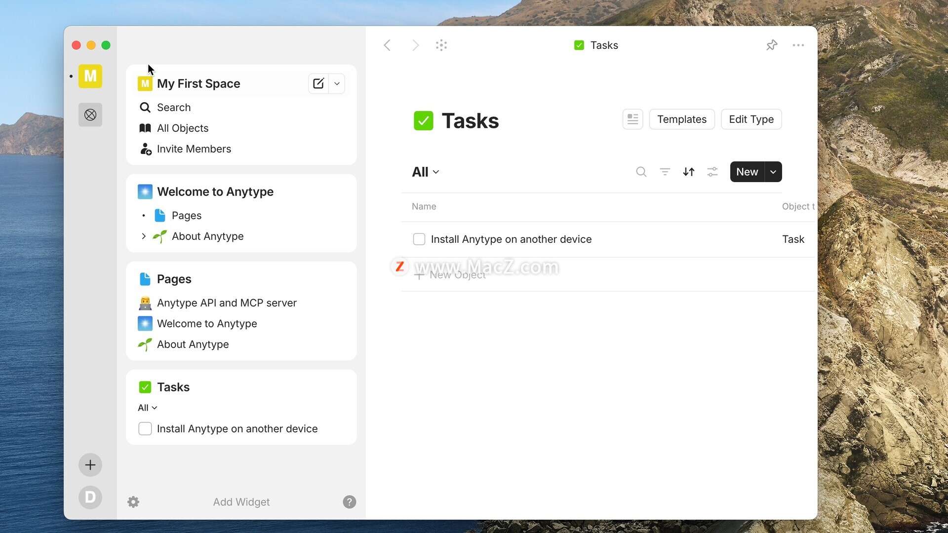Screen dimensions: 948x533
Task: Open the gallery globe icon in vault bar
Action: pyautogui.click(x=90, y=115)
